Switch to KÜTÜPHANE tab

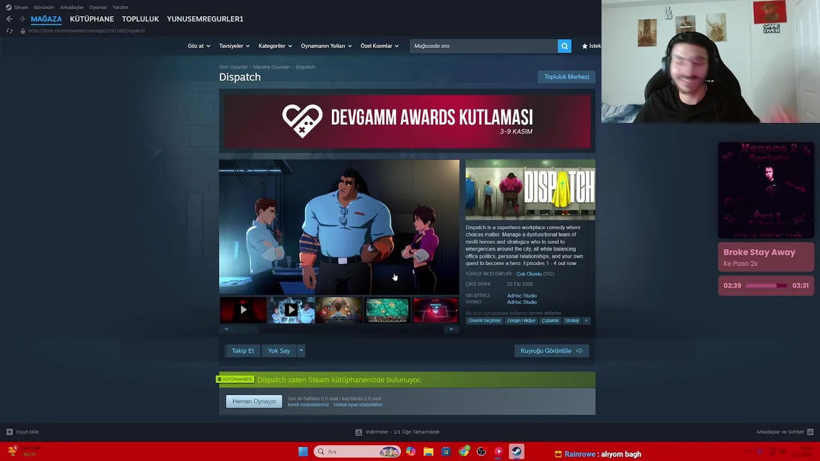click(92, 19)
